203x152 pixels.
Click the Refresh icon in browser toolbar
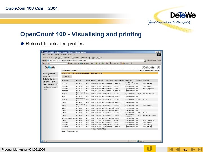(59, 58)
